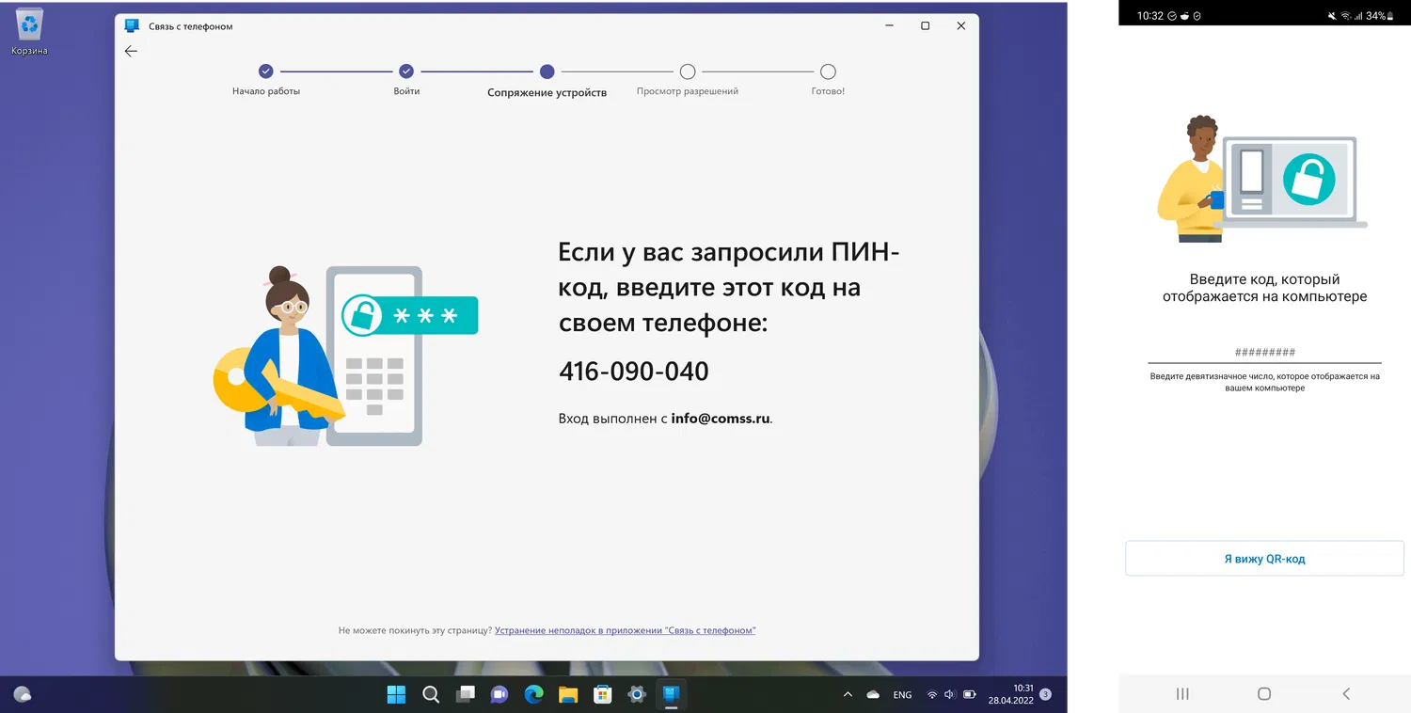Tap the phone's home navigation button

click(x=1264, y=694)
